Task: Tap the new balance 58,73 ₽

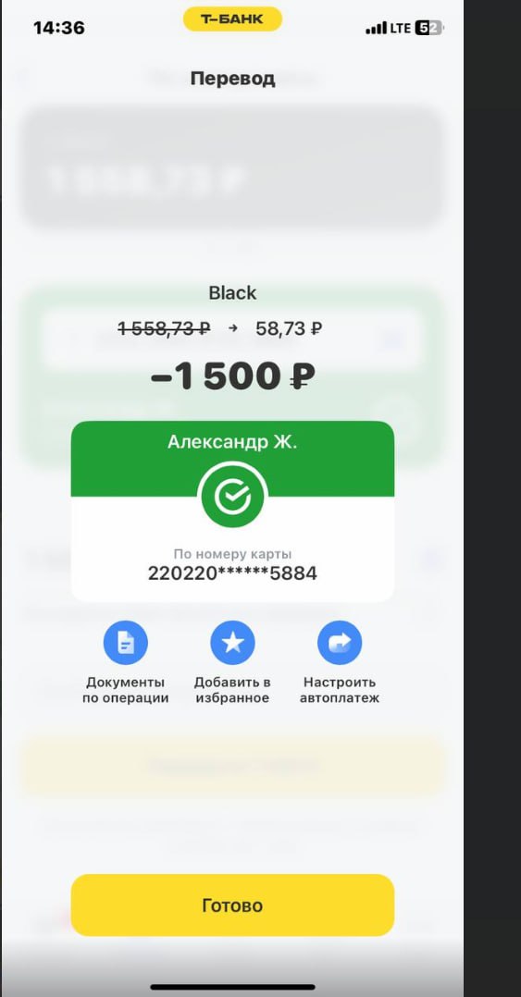Action: coord(289,328)
